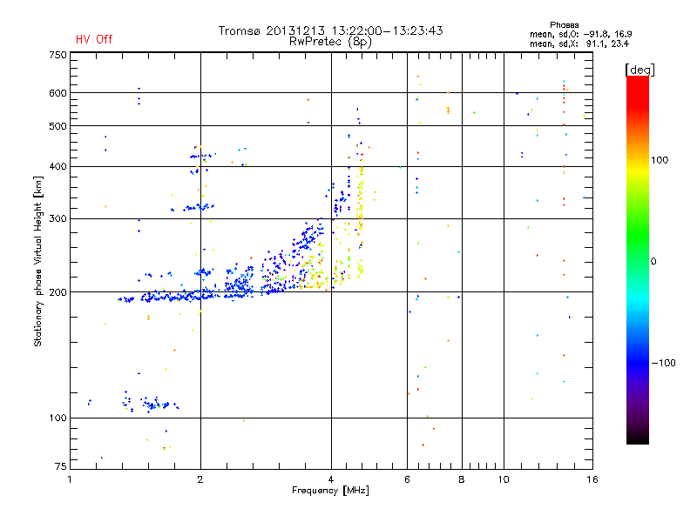The height and width of the screenshot is (522, 697).
Task: Click the colorbar tick label '0'
Action: (x=653, y=262)
